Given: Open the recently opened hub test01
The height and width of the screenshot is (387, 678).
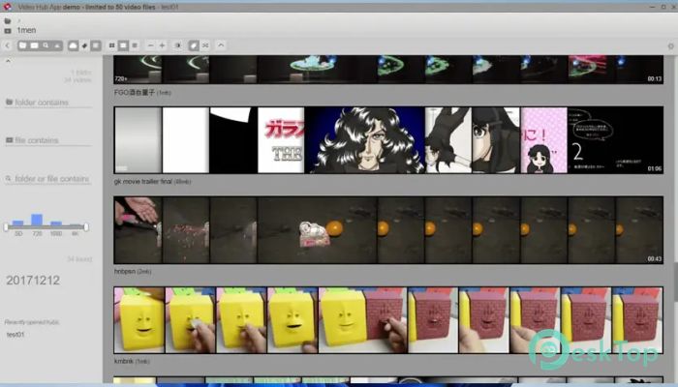Looking at the screenshot, I should (15, 335).
